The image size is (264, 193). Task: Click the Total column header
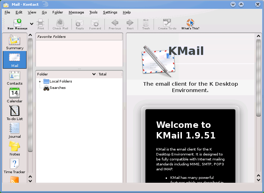tap(103, 74)
